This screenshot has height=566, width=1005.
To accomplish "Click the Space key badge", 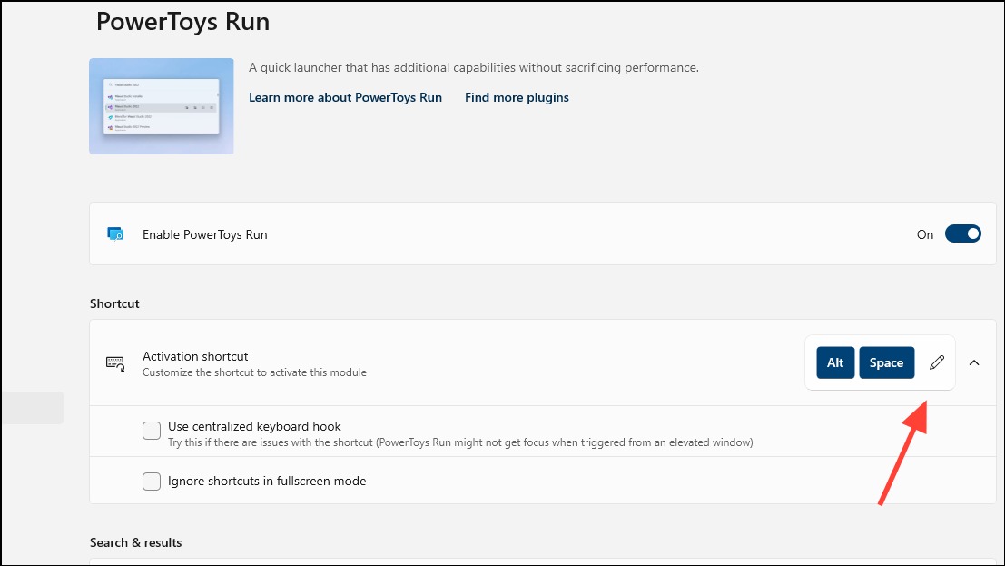I will [886, 362].
